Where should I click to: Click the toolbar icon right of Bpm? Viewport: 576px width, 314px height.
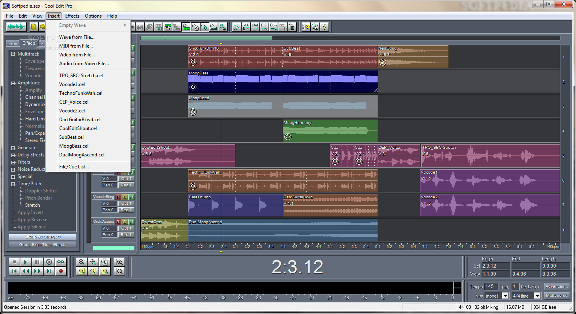coord(282,27)
